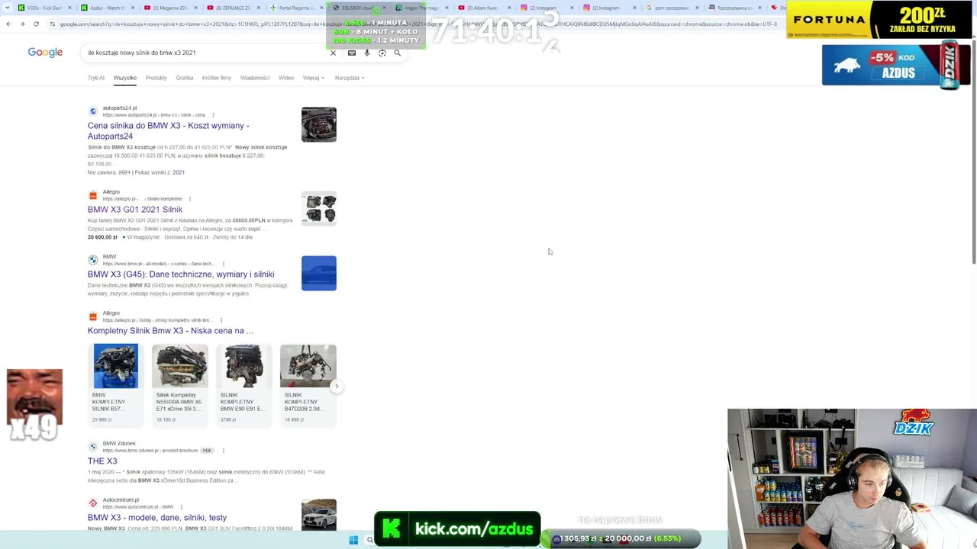This screenshot has height=549, width=977.
Task: Click the BMW site logo favicon
Action: click(93, 260)
